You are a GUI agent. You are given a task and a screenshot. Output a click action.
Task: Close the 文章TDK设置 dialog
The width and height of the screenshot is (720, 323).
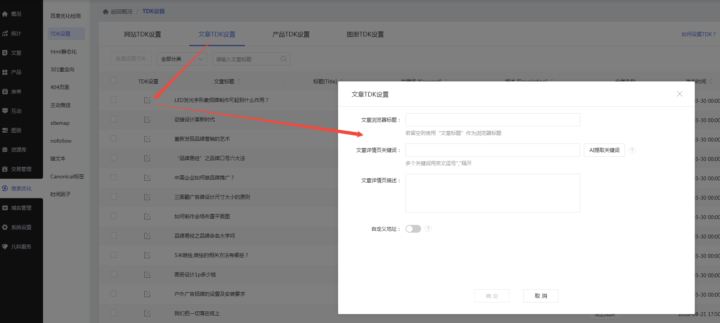tap(679, 94)
